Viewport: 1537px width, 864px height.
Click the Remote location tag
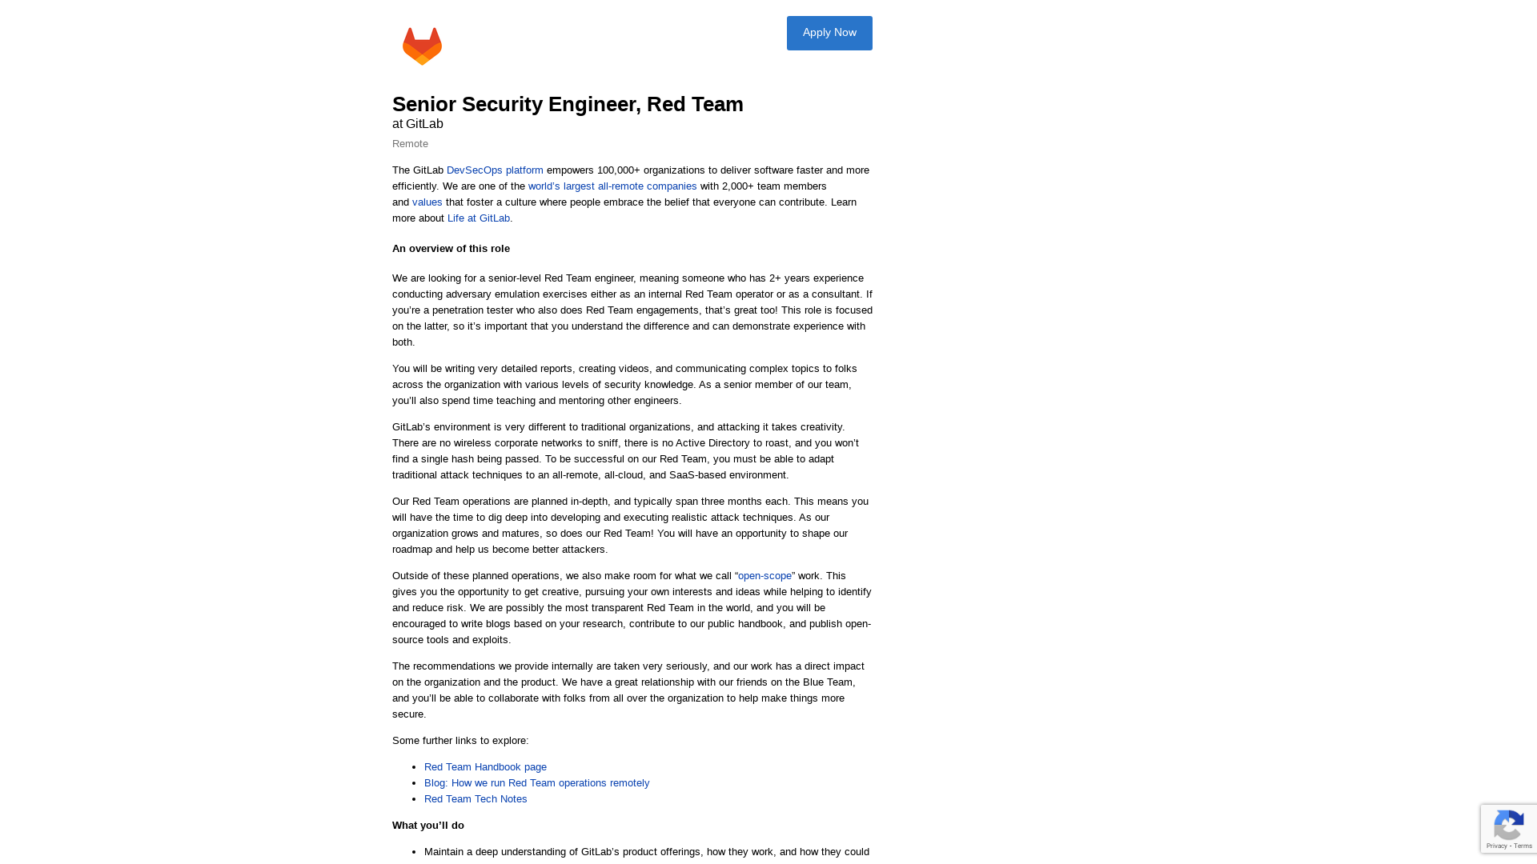pyautogui.click(x=410, y=142)
